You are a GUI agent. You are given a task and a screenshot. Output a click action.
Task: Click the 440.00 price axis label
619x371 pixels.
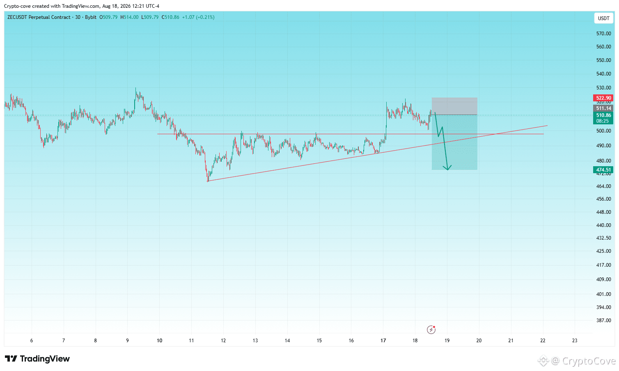tap(603, 225)
